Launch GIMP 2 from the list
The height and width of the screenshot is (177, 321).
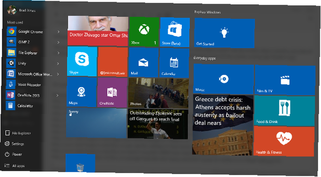(31, 42)
